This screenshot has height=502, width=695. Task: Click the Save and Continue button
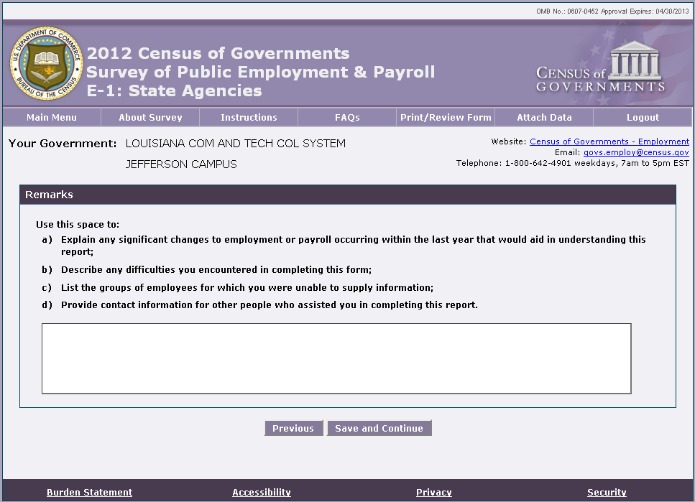pos(379,429)
